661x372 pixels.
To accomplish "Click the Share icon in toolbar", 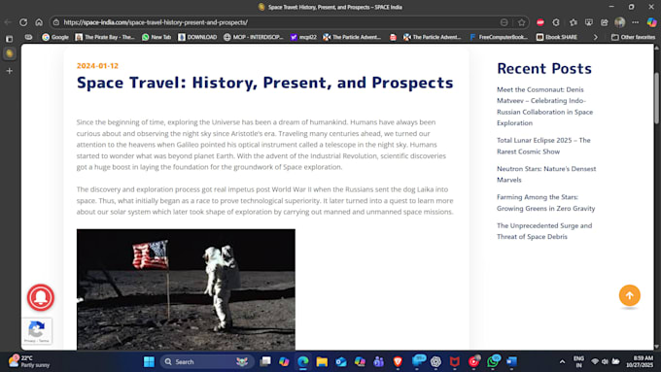I will coord(604,22).
